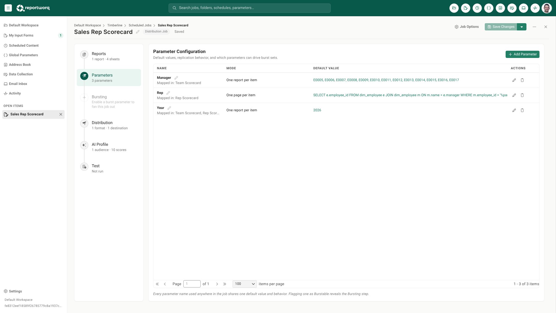Open the Global Parameters braces icon in the top bar

(x=489, y=8)
